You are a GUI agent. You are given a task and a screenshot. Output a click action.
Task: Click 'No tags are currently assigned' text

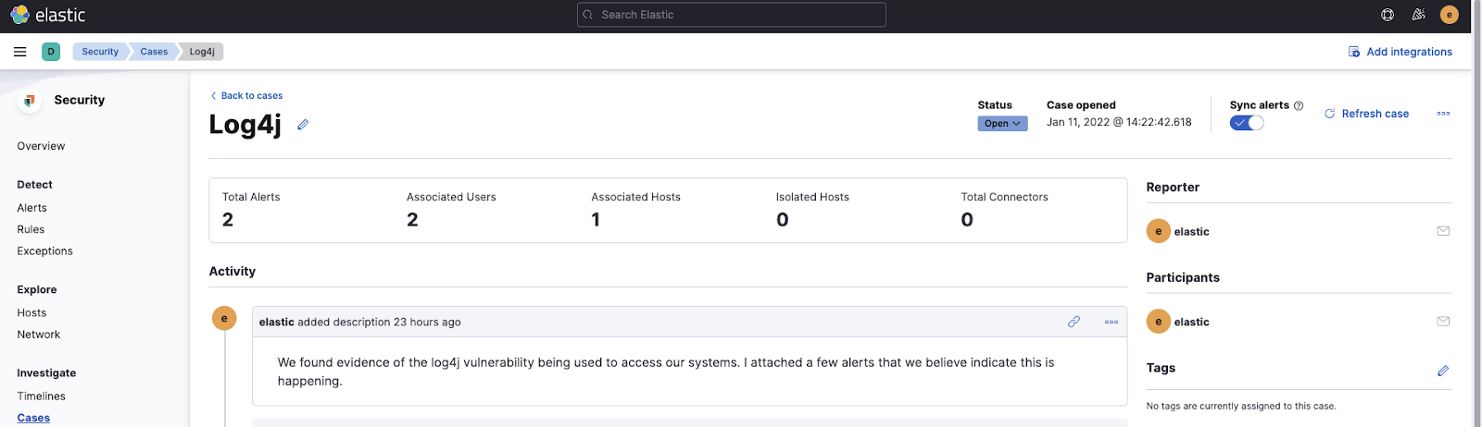tap(1241, 406)
